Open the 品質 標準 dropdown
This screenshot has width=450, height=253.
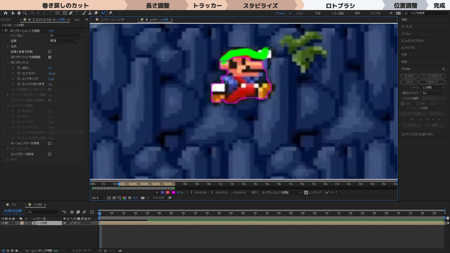point(64,41)
